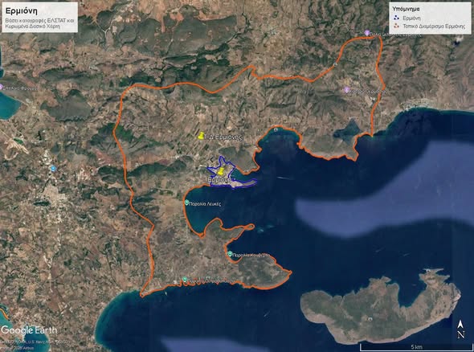Image resolution: width=474 pixels, height=352 pixels.
Task: Click the legend entry text Ερμιόνη
Action: click(x=411, y=18)
